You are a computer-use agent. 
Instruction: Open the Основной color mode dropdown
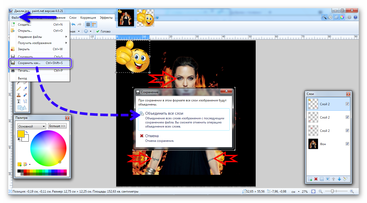tap(32, 126)
